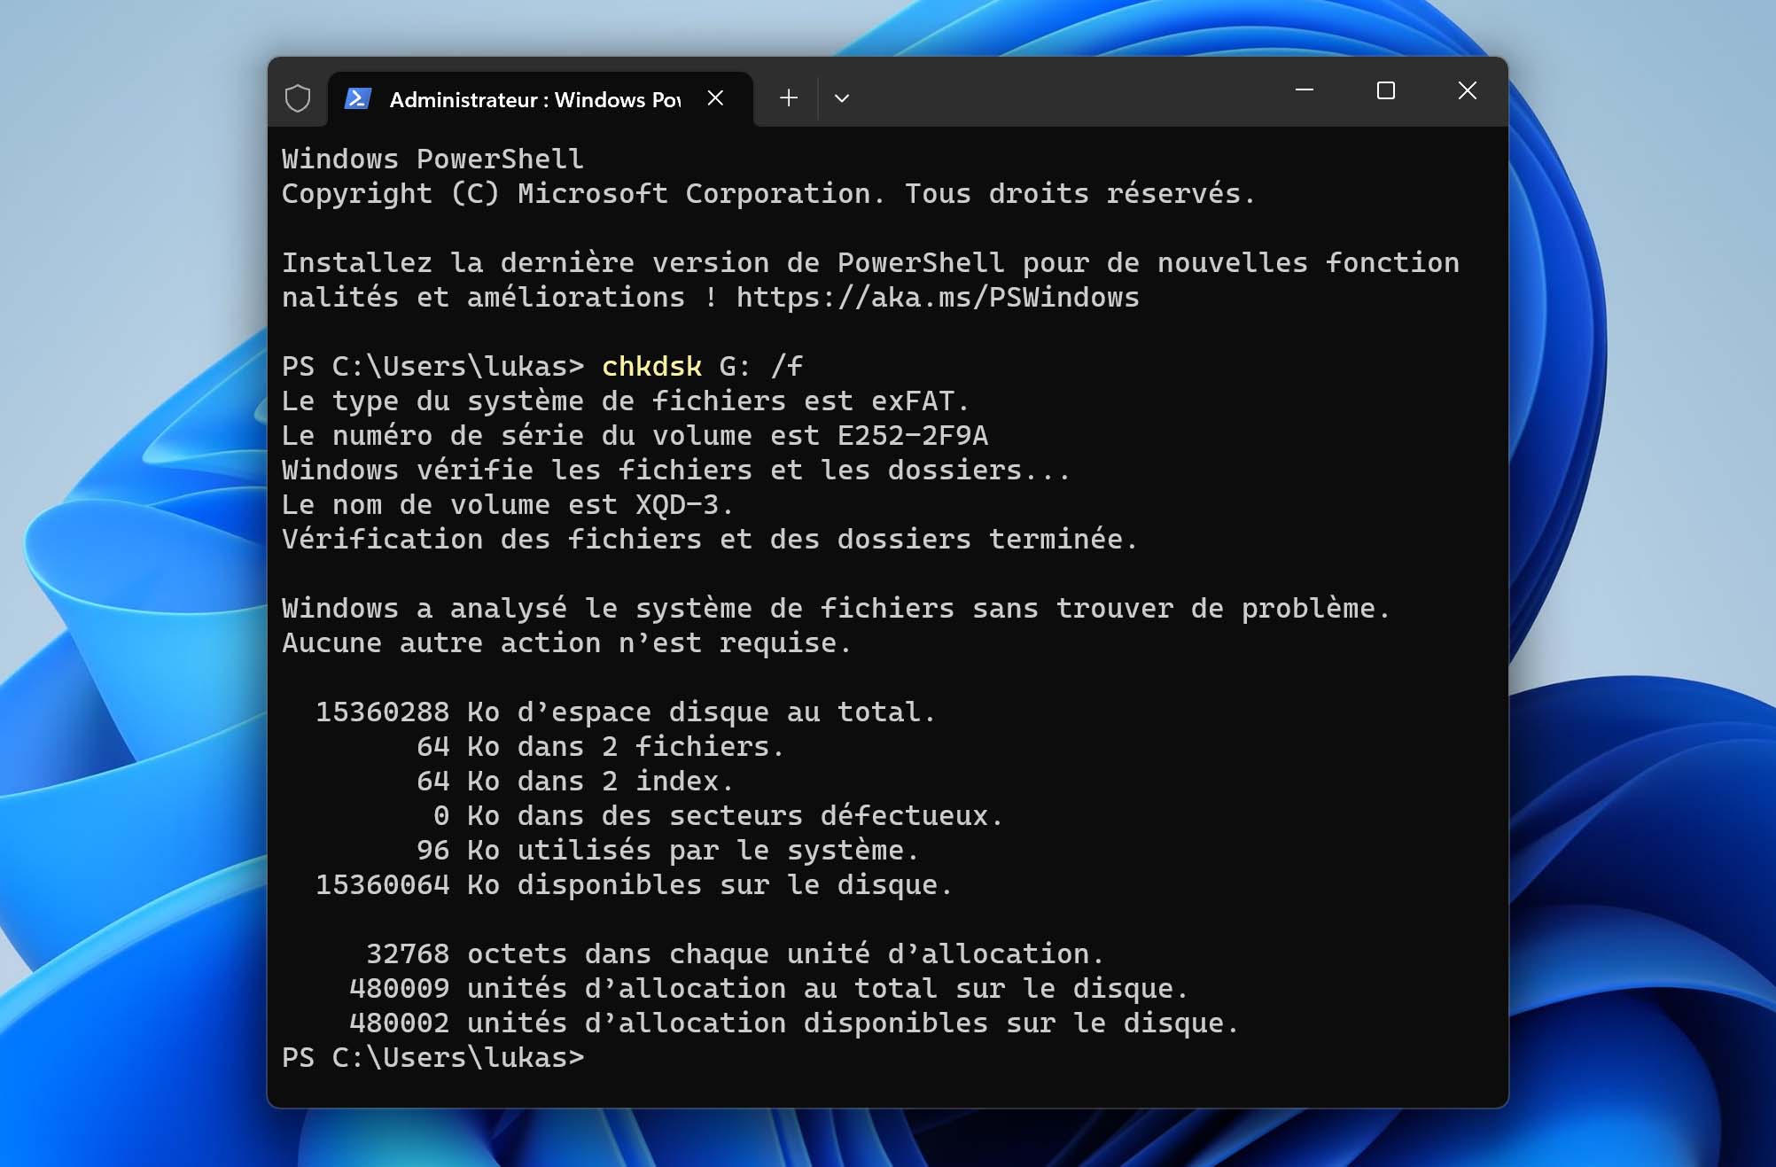
Task: Expand the new tab profile dropdown
Action: 842,98
